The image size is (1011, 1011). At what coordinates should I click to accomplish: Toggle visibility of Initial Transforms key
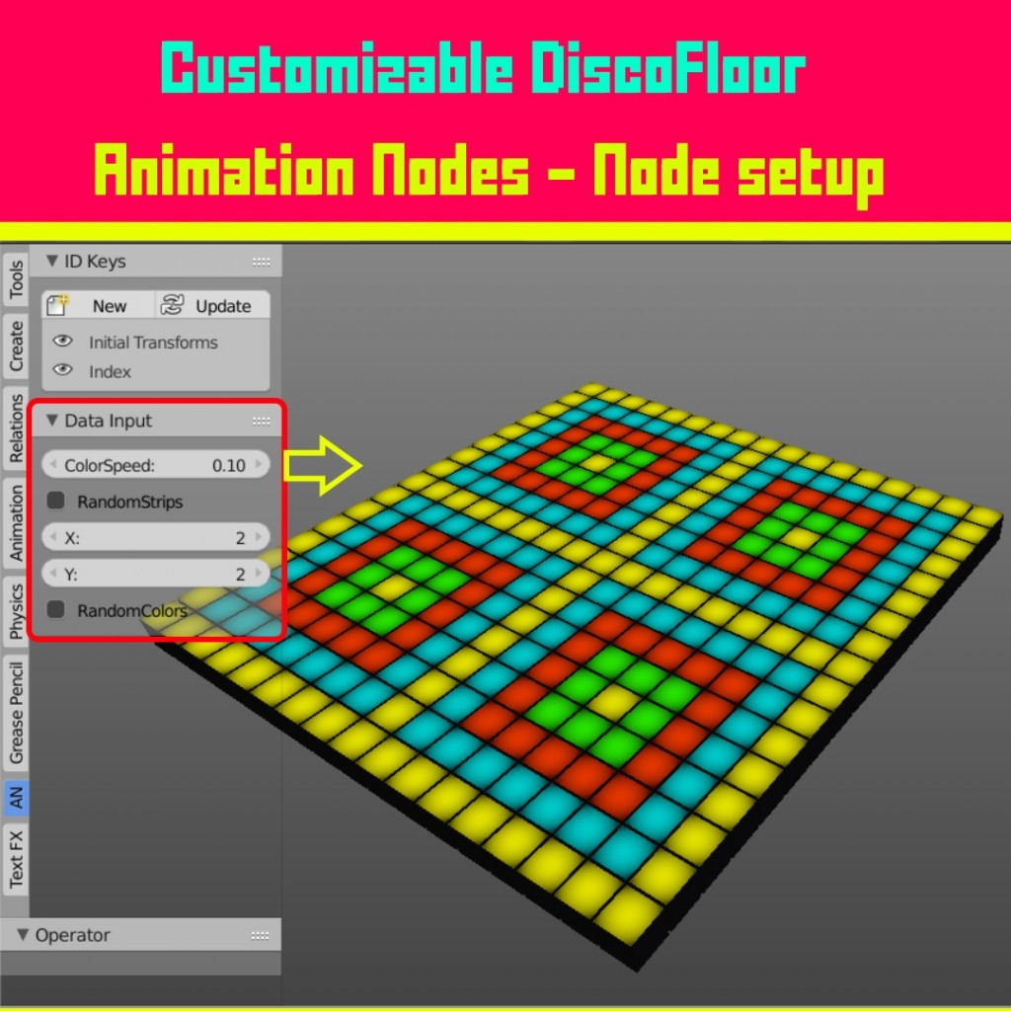tap(61, 342)
